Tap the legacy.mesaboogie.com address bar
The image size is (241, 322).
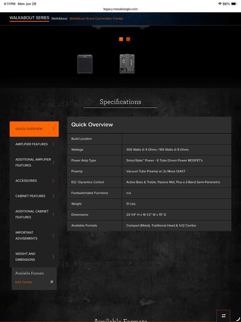(121, 9)
